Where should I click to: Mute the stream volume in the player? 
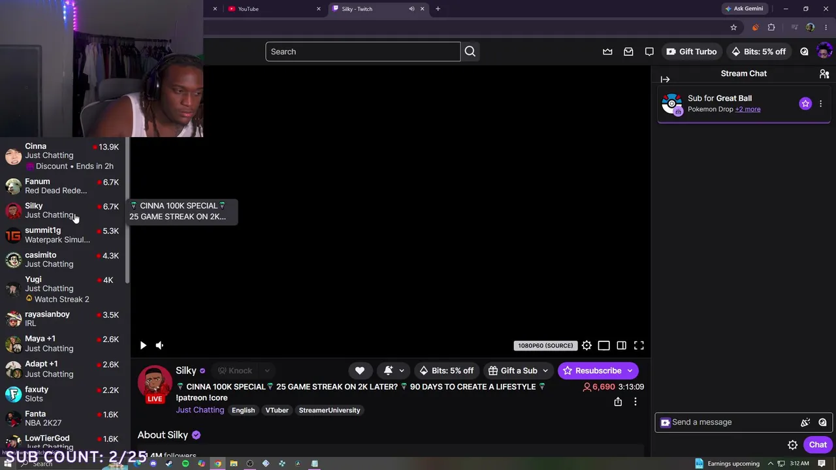point(159,345)
